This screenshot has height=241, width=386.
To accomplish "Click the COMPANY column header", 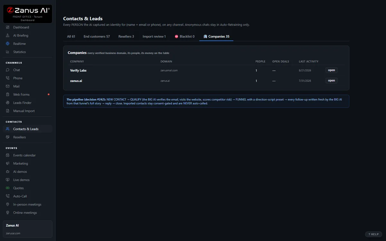I will point(77,61).
